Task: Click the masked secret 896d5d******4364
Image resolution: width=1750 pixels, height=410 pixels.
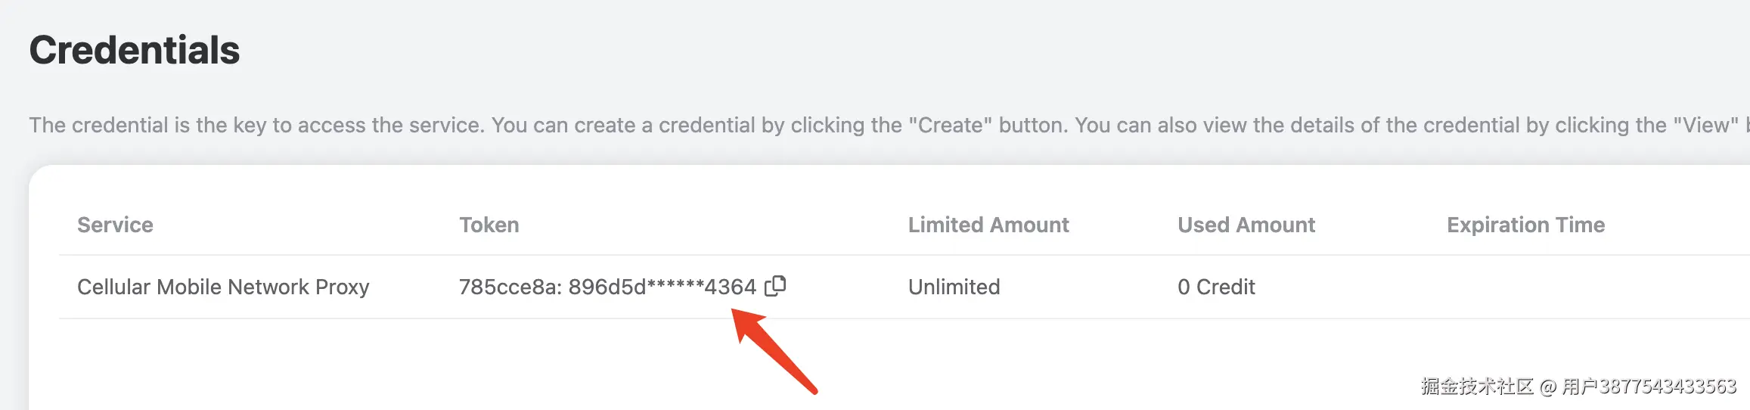Action: click(662, 287)
